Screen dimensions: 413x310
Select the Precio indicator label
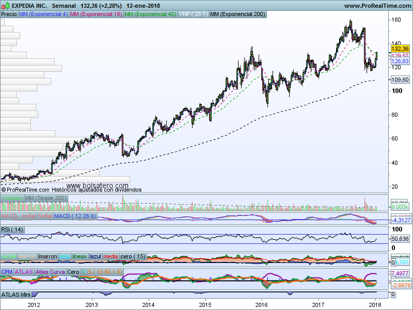9,14
